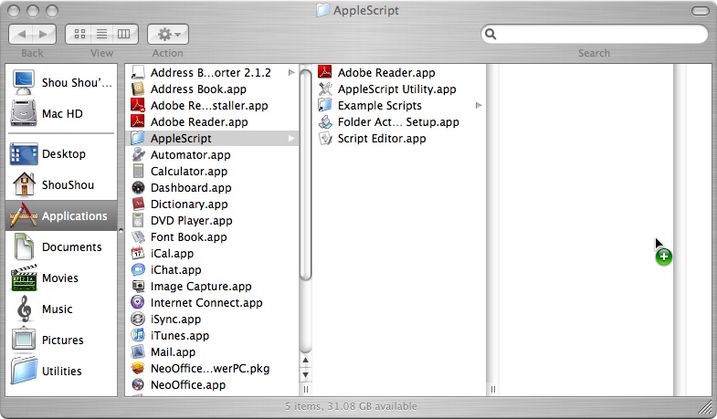
Task: Expand the Address Book Exporter folder arrow
Action: click(291, 73)
